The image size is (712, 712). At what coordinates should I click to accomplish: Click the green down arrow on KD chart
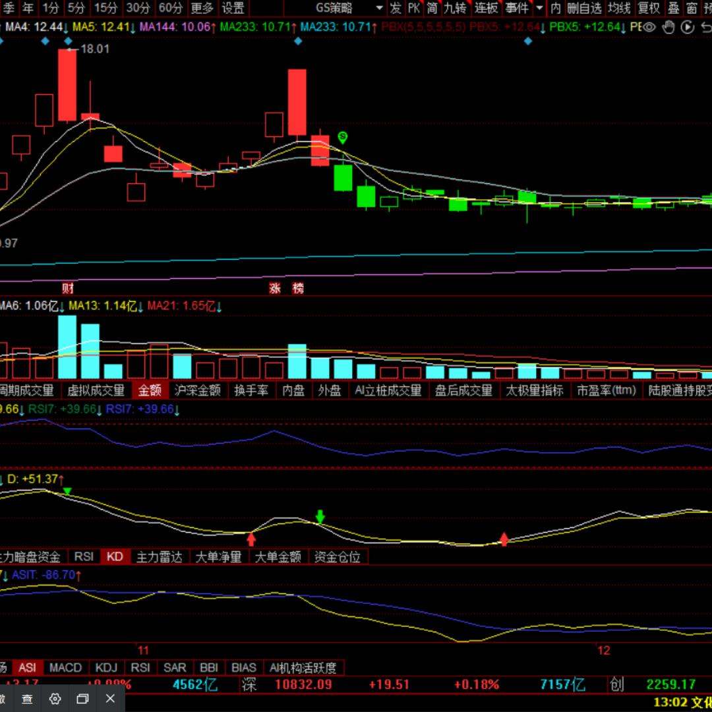point(320,516)
